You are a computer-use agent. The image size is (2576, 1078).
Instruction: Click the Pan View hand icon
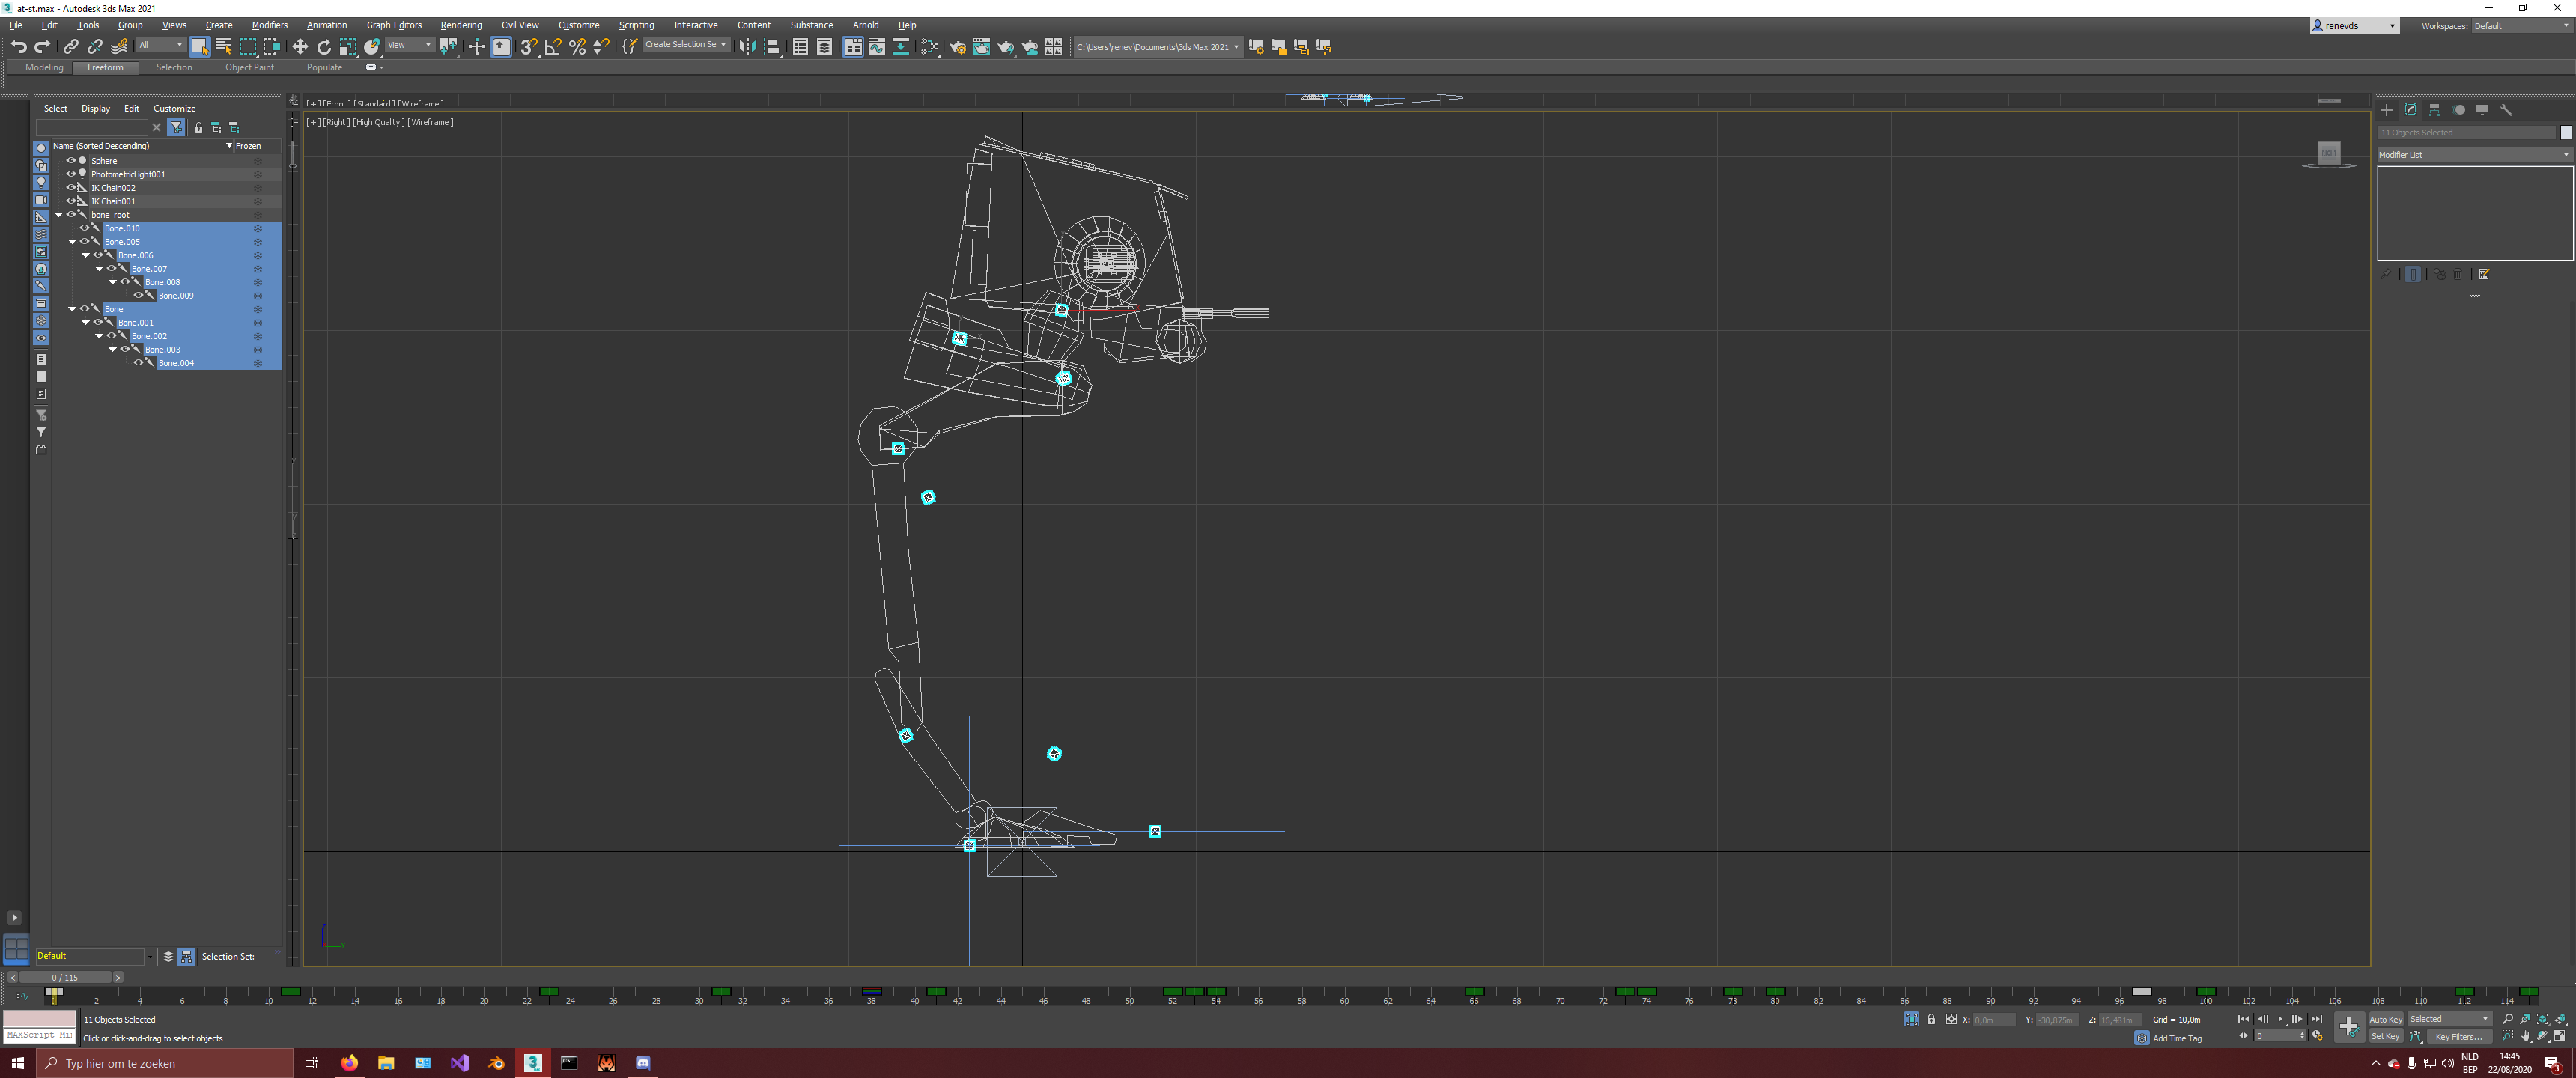tap(2525, 1036)
